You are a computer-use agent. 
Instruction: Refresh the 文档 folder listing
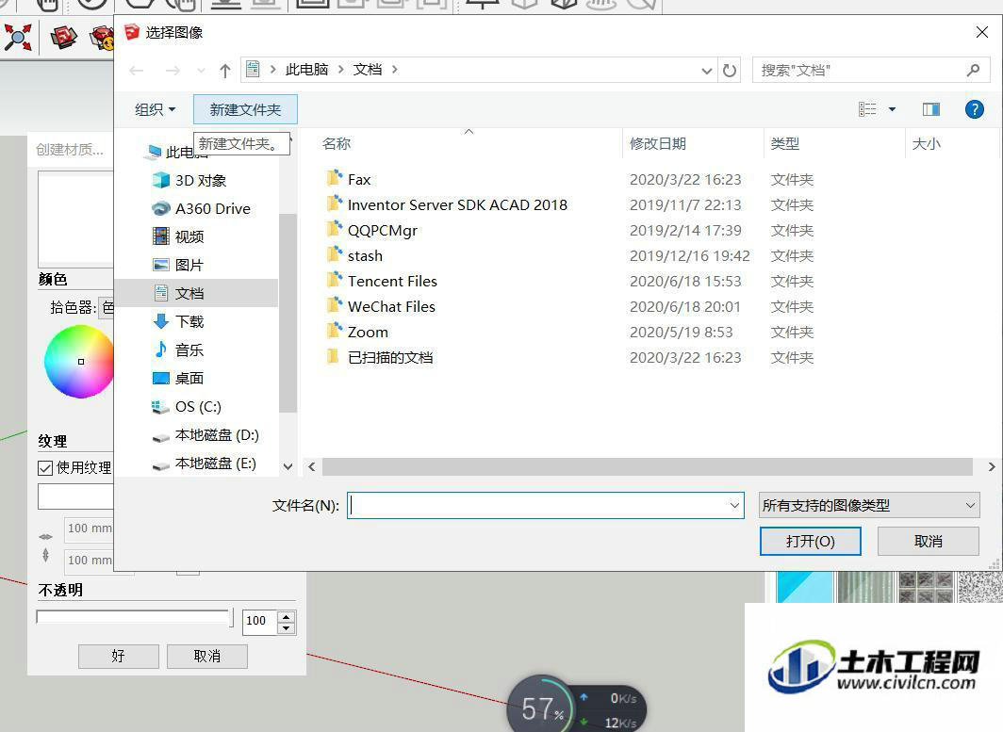pyautogui.click(x=730, y=71)
